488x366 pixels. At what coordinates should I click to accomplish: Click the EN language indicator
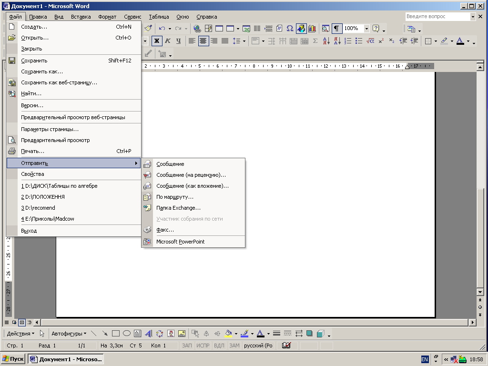425,359
